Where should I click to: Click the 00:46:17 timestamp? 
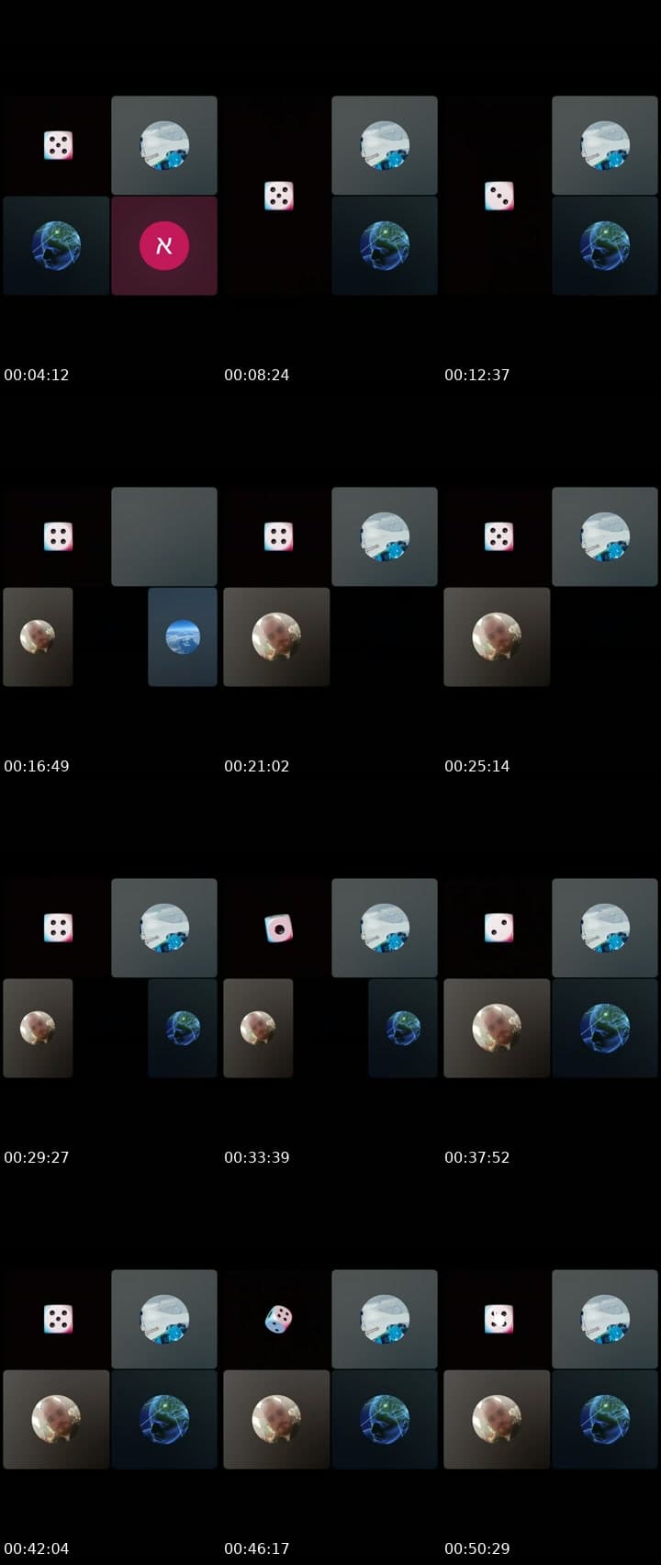pyautogui.click(x=257, y=1548)
